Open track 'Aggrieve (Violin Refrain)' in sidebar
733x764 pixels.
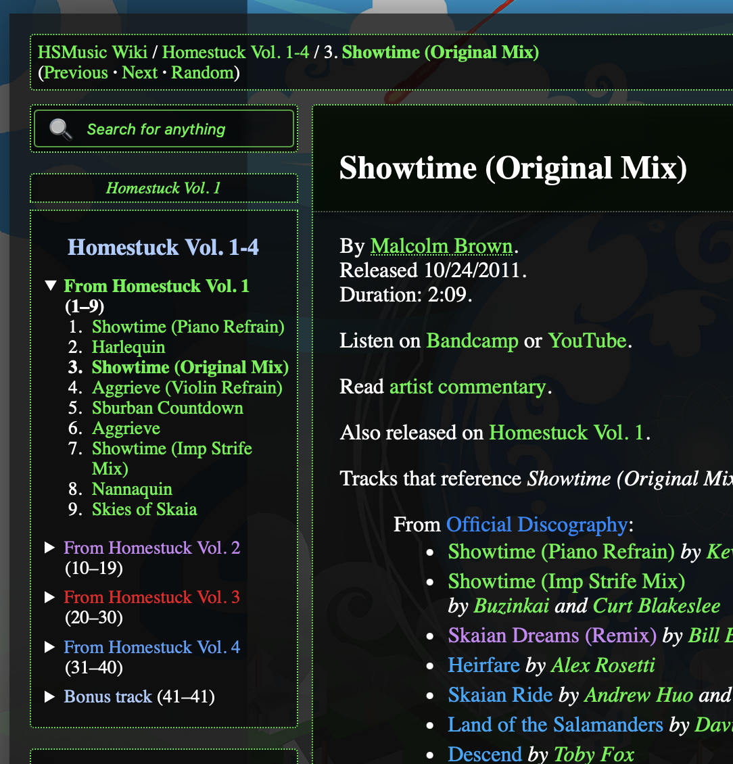tap(187, 387)
